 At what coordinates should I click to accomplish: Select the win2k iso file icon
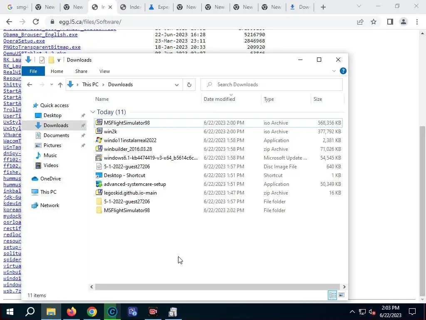(99, 131)
